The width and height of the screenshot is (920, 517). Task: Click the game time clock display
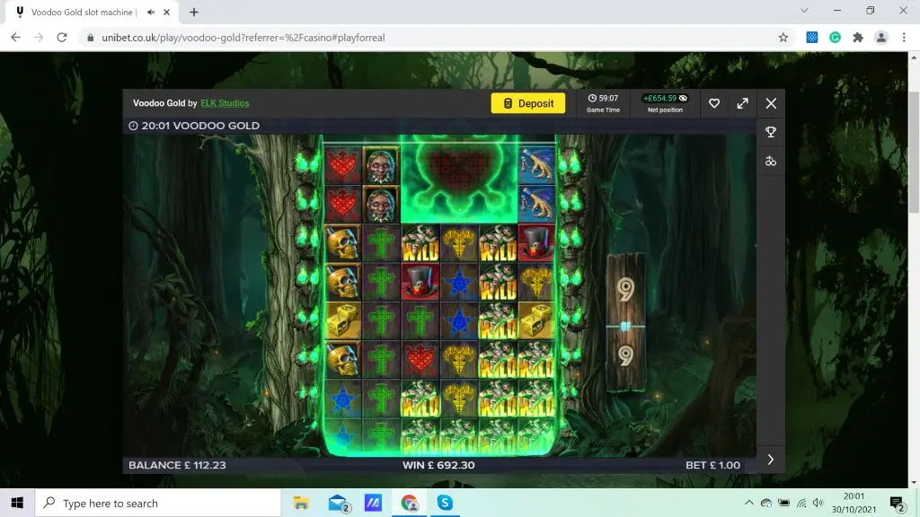(x=603, y=103)
